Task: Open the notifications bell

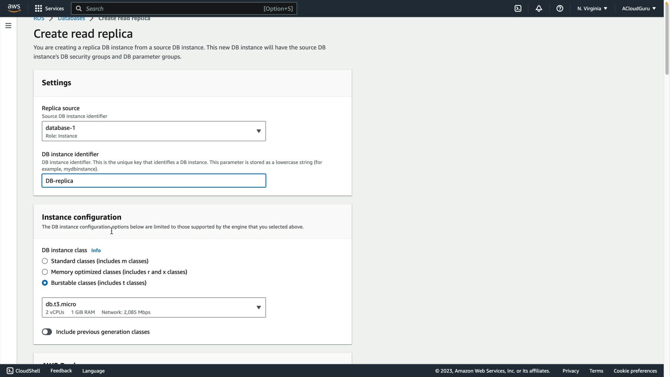Action: click(x=539, y=8)
